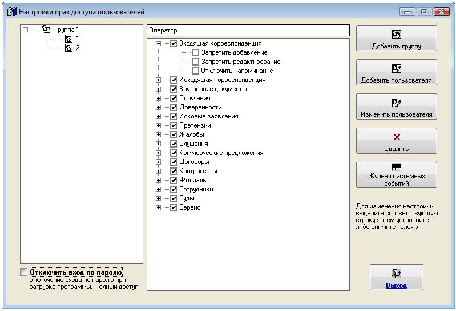Open Журнал системных событий

(x=397, y=175)
